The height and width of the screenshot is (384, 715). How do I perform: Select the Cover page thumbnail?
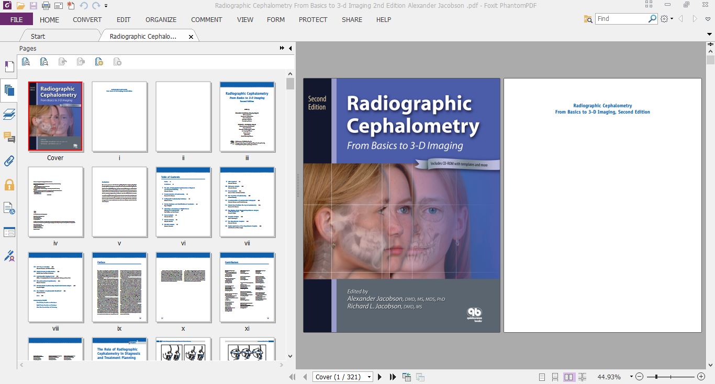[x=55, y=116]
